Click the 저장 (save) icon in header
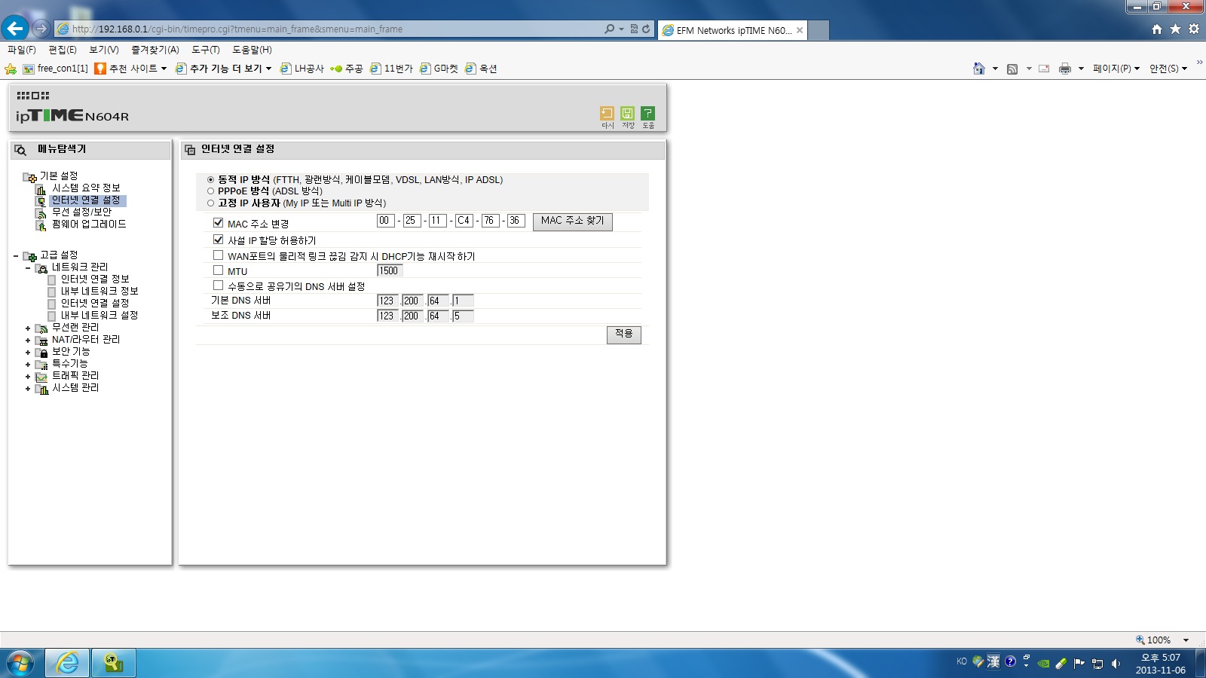 [x=627, y=113]
